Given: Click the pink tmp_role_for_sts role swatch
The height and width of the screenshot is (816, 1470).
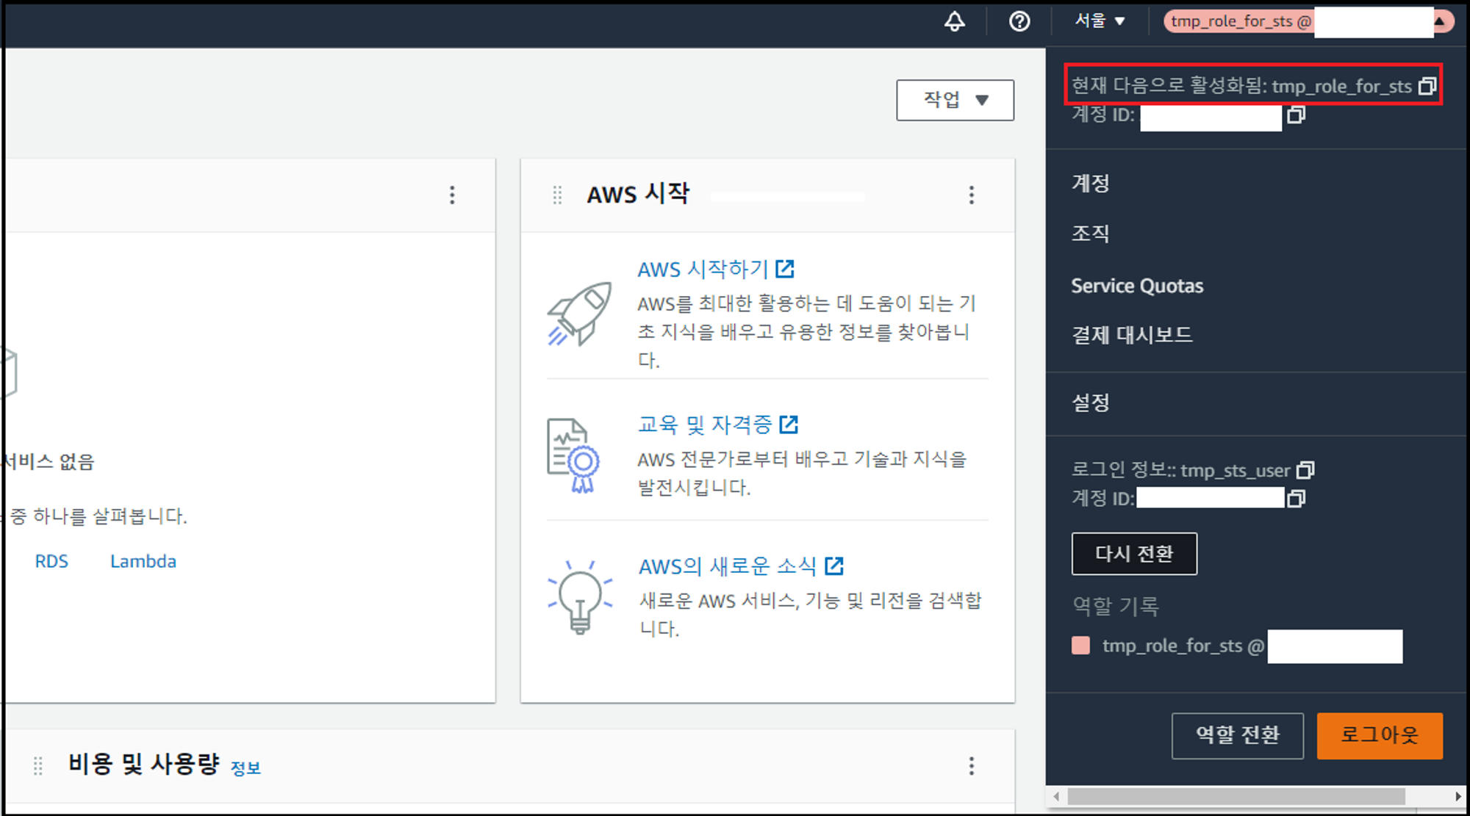Looking at the screenshot, I should click(1080, 646).
